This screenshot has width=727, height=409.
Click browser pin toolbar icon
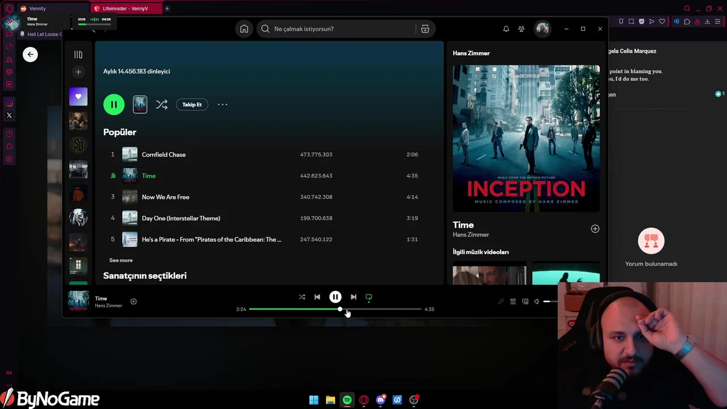(x=621, y=22)
